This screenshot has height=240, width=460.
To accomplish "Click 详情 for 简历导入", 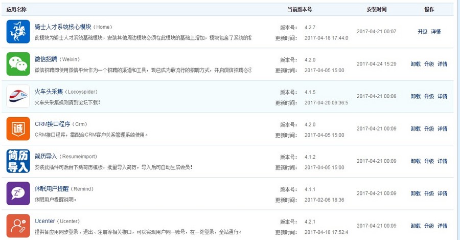I will coord(443,161).
